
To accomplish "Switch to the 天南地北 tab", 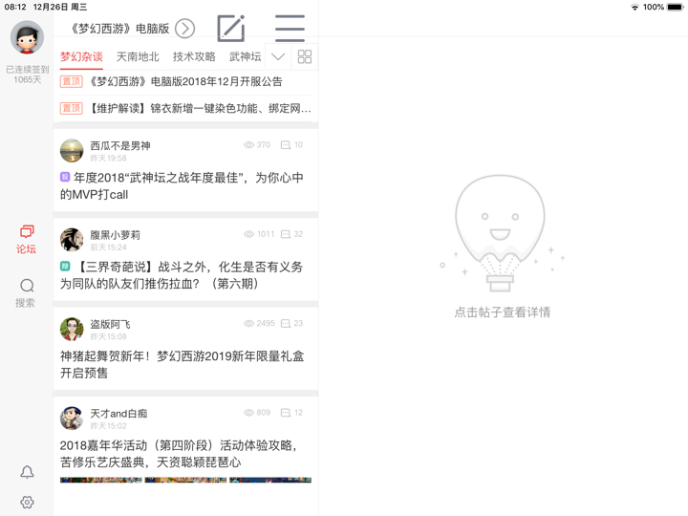I will point(138,56).
